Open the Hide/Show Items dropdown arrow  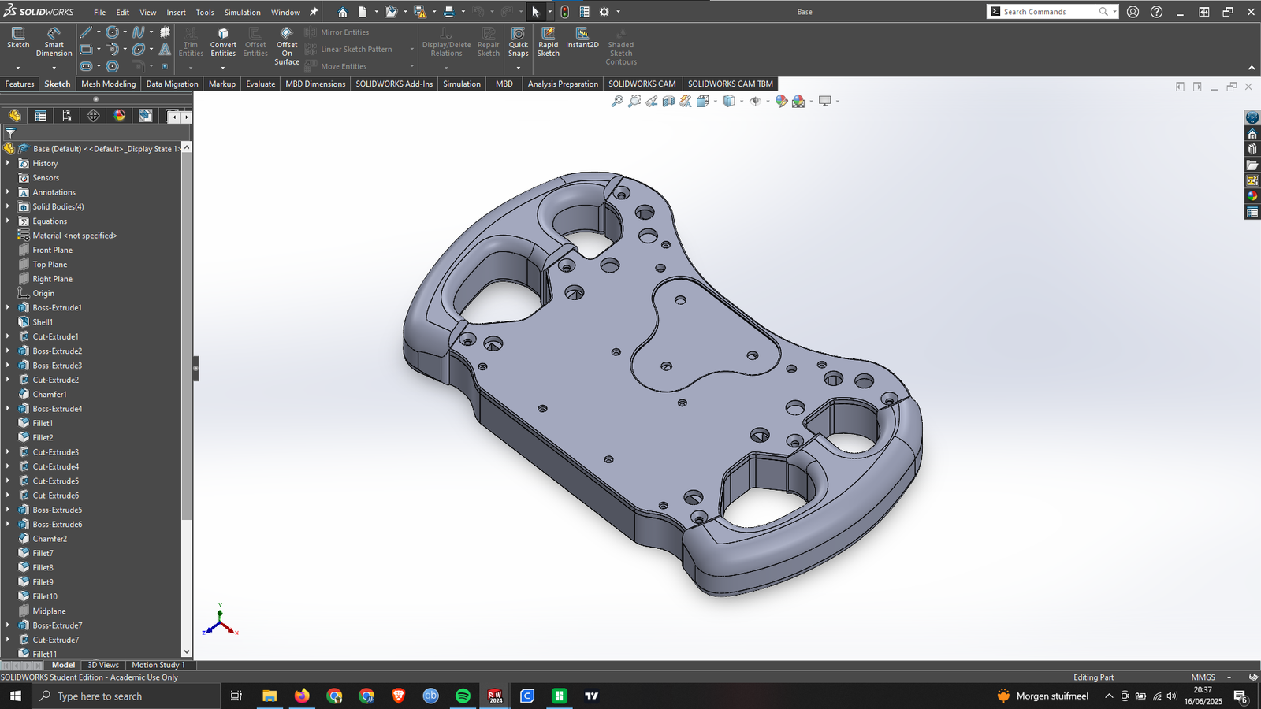(767, 102)
